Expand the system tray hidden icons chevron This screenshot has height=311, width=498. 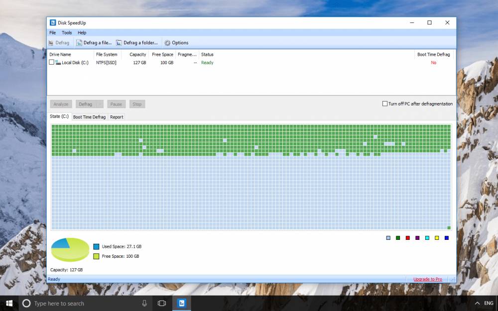click(477, 304)
